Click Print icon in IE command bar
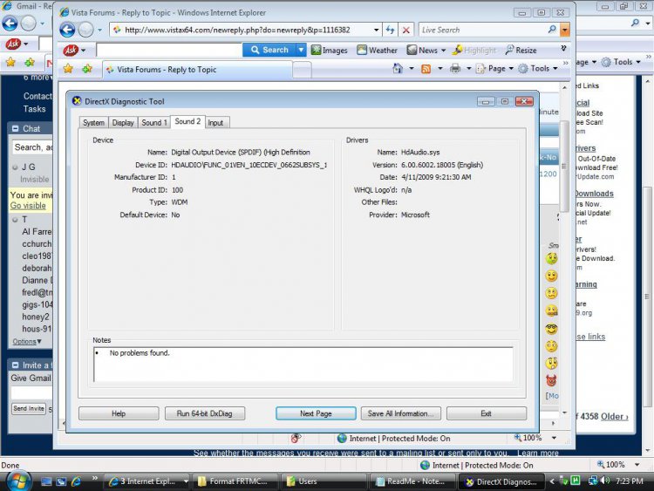 pos(455,68)
